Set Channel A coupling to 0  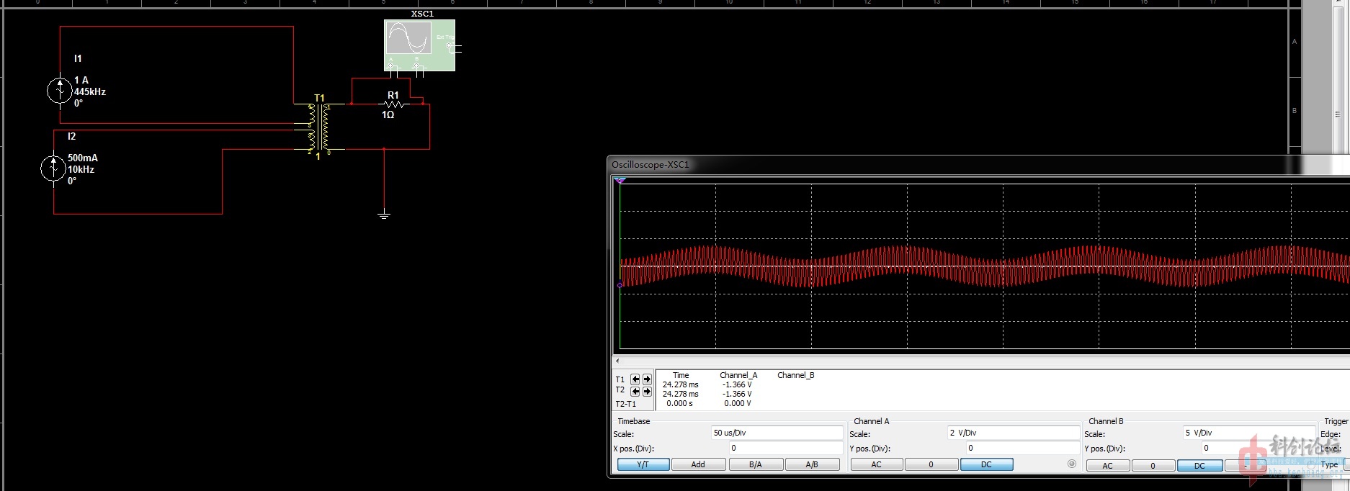click(931, 464)
